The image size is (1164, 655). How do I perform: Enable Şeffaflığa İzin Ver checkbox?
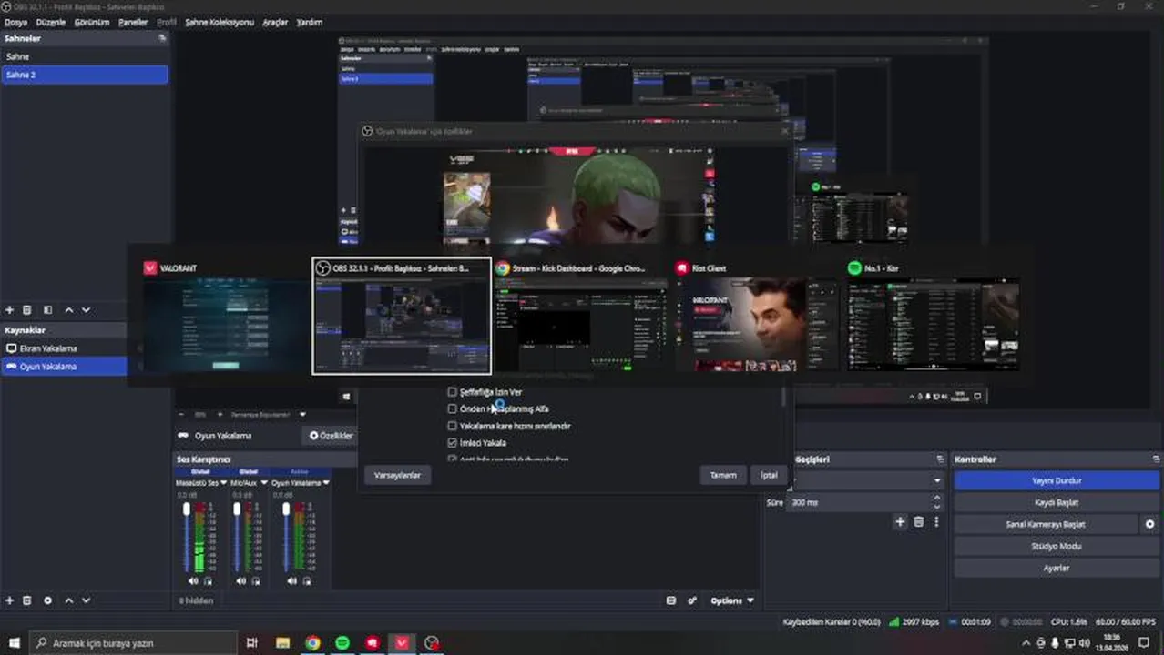(452, 392)
